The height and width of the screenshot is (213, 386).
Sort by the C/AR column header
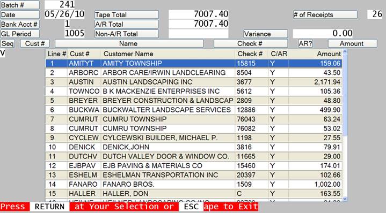point(279,54)
